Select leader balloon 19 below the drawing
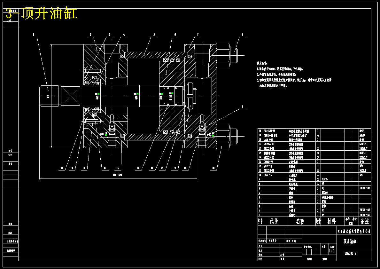The image size is (380, 269). pyautogui.click(x=72, y=168)
